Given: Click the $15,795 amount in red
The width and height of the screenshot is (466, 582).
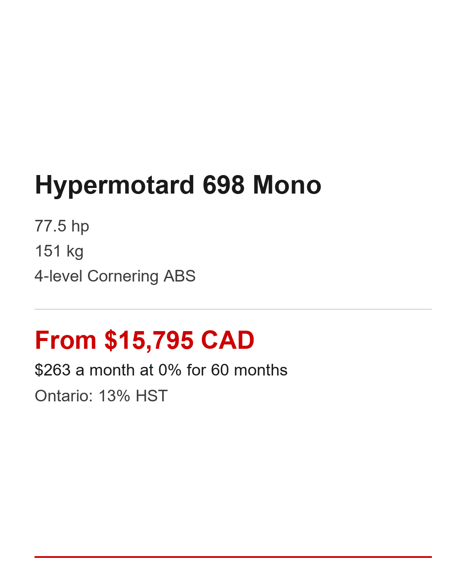Looking at the screenshot, I should click(149, 340).
